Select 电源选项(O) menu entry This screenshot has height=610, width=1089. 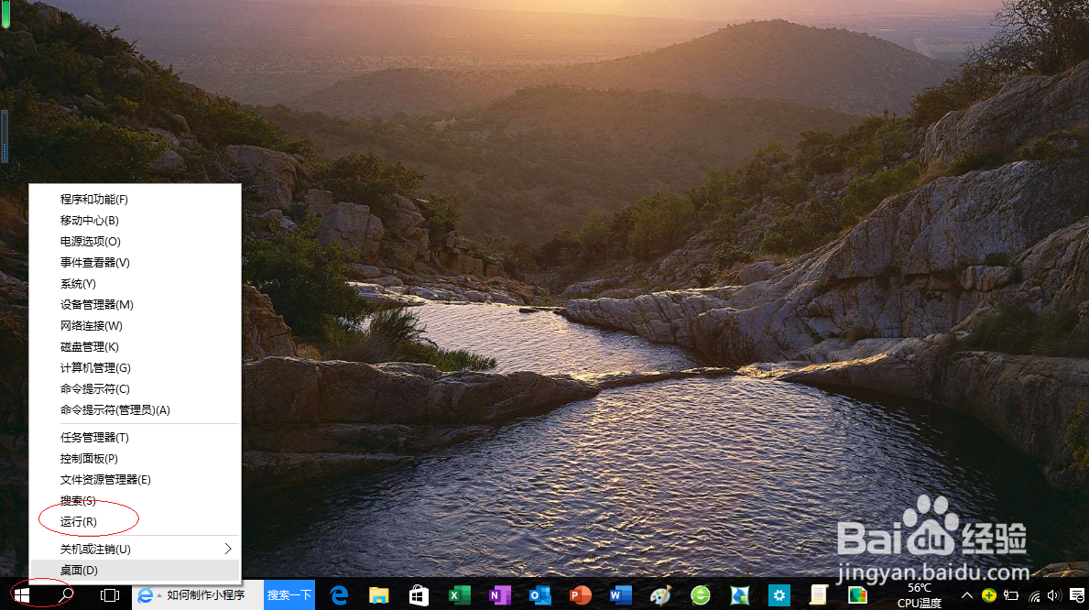point(136,241)
